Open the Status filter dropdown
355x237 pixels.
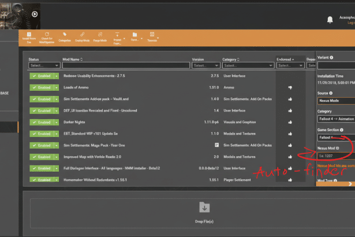coord(44,65)
